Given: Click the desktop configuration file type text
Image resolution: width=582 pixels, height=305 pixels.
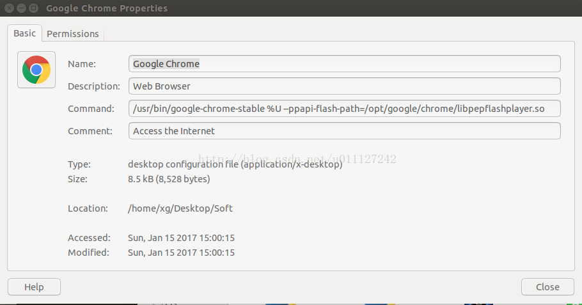Looking at the screenshot, I should (235, 164).
